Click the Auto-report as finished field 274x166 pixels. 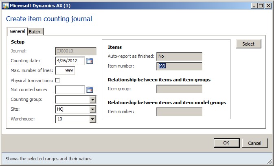pos(179,57)
